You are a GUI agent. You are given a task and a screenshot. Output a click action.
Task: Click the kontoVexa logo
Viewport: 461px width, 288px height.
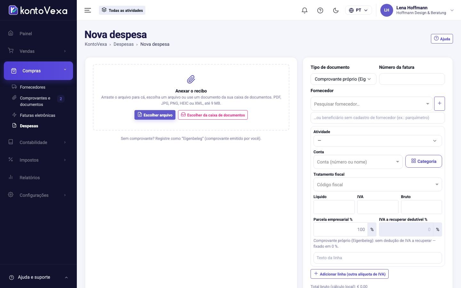point(38,10)
